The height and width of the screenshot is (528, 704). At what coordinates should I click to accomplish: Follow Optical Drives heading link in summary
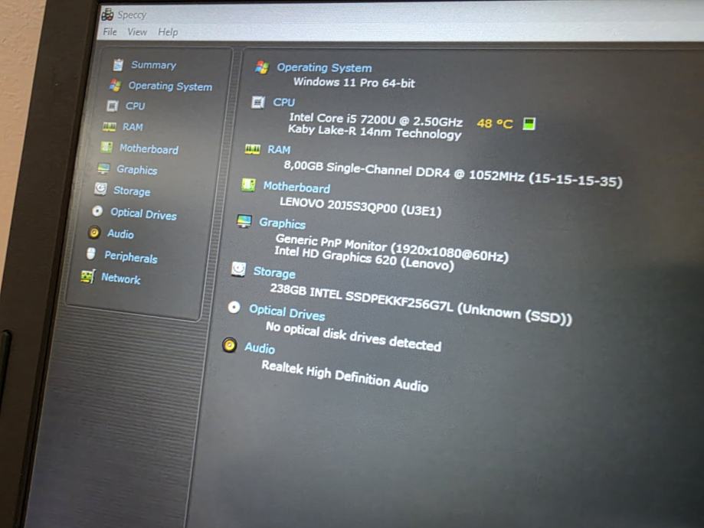[x=287, y=313]
